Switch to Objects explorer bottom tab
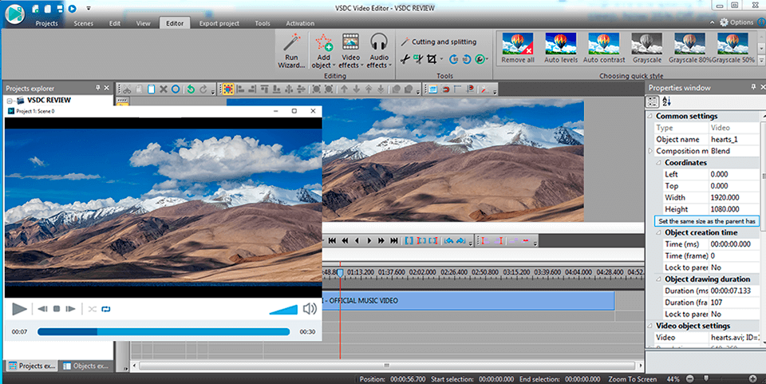766x384 pixels. point(85,366)
